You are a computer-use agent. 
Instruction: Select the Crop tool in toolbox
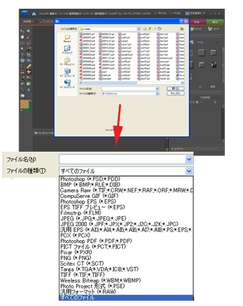pos(29,55)
